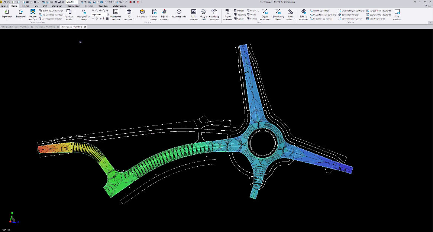This screenshot has height=232, width=433.
Task: Launch the Vlakken manager tool
Action: [154, 12]
